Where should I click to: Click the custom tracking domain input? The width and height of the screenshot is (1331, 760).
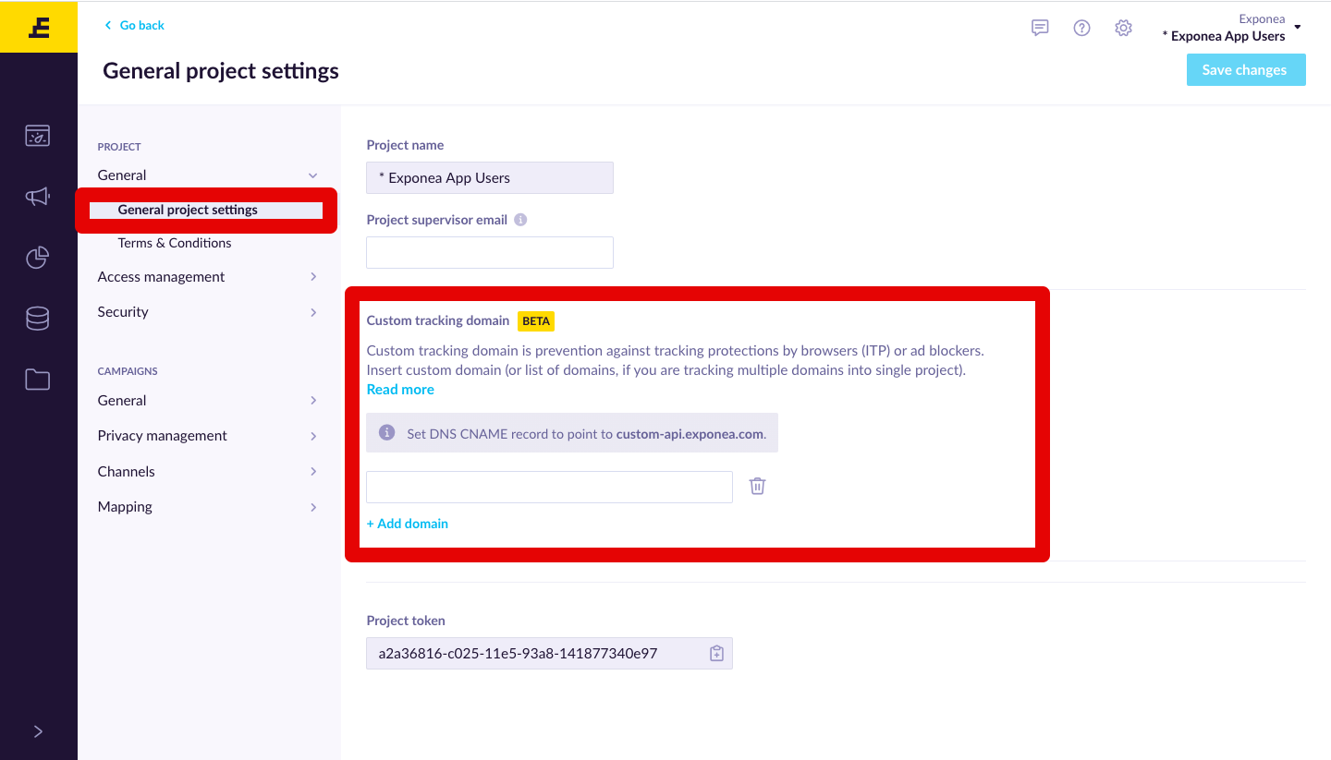pyautogui.click(x=549, y=488)
